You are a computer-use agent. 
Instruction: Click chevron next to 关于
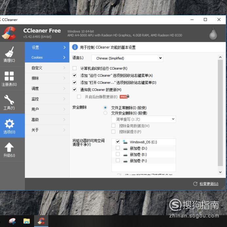click(65, 130)
